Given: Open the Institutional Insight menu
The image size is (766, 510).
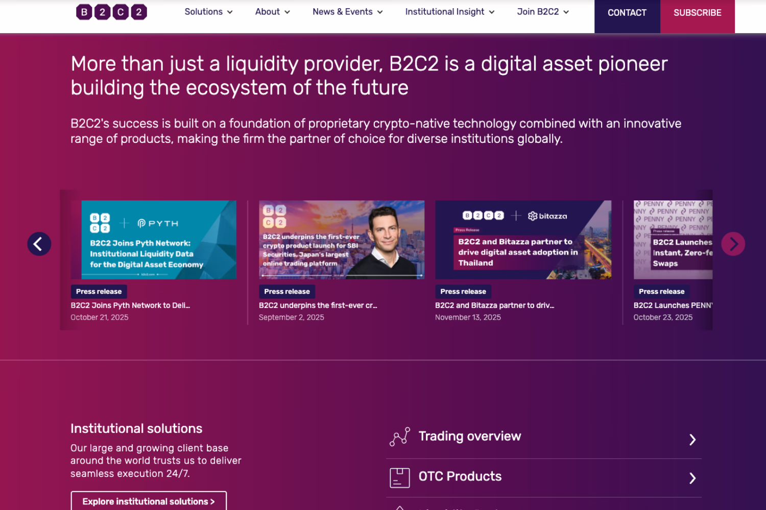Looking at the screenshot, I should [449, 12].
